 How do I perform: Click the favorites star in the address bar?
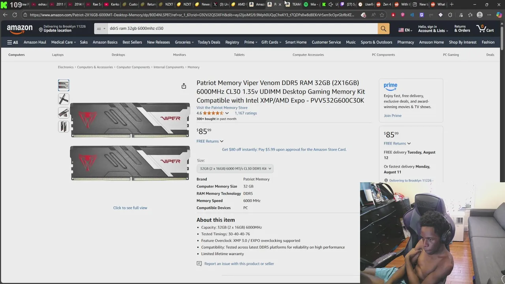pos(382,15)
